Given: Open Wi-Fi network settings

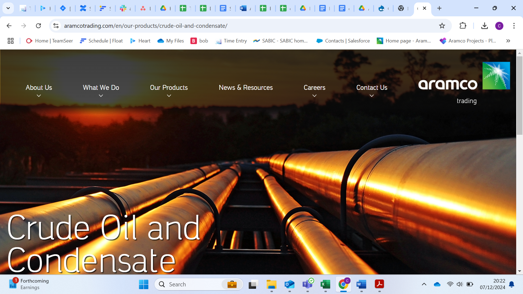Looking at the screenshot, I should tap(450, 284).
